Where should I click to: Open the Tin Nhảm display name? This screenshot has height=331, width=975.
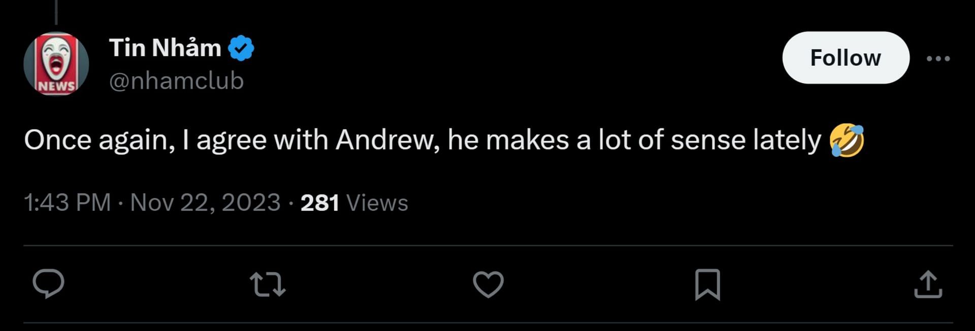pos(165,48)
